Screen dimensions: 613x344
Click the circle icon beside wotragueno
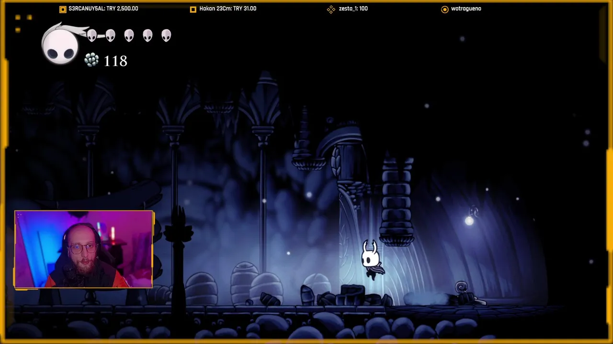point(444,9)
